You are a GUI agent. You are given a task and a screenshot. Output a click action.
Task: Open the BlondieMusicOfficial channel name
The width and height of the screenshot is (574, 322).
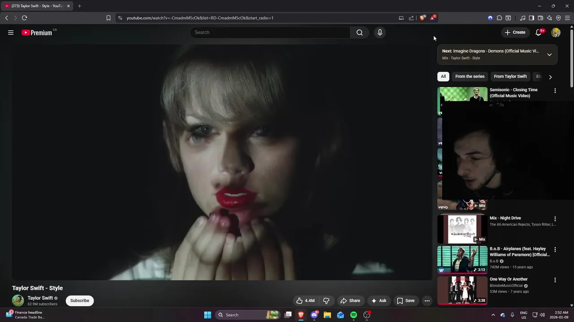tap(506, 286)
